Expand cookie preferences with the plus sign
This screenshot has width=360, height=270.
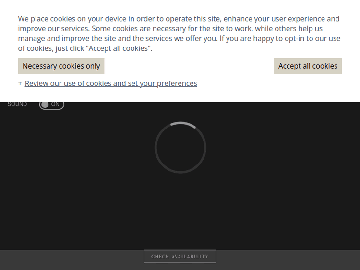pyautogui.click(x=20, y=83)
